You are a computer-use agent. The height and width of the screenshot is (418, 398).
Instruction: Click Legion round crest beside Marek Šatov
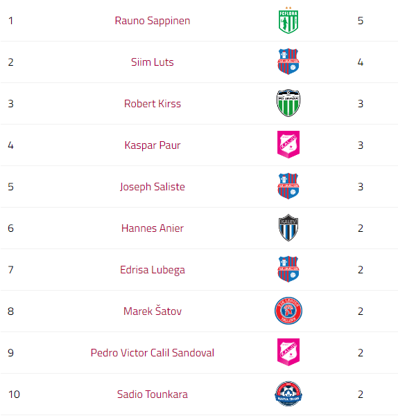tap(288, 311)
